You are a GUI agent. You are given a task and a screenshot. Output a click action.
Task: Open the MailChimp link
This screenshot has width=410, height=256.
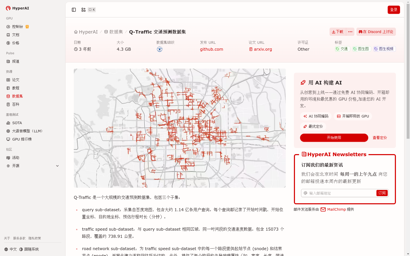pyautogui.click(x=333, y=209)
